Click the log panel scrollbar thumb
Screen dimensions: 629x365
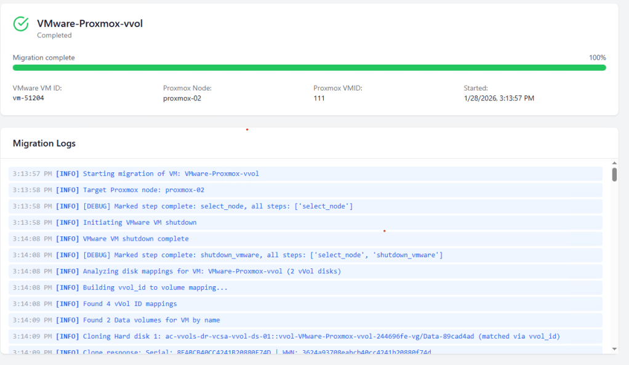click(614, 174)
